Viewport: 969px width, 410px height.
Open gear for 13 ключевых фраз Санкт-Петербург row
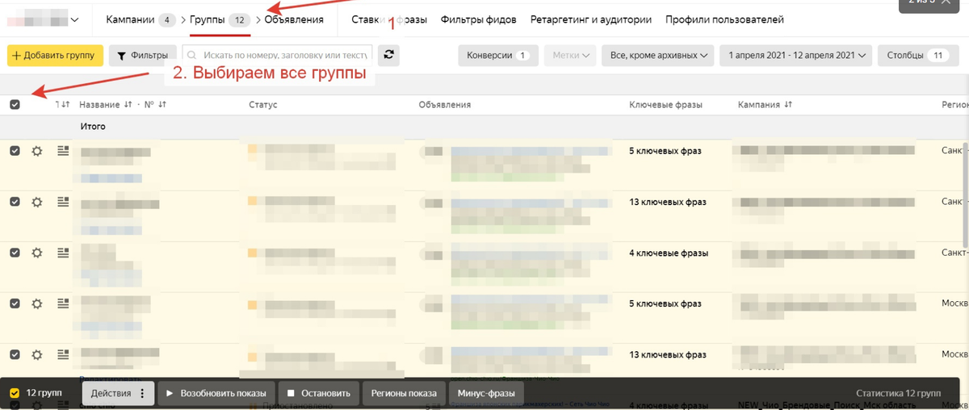tap(36, 201)
